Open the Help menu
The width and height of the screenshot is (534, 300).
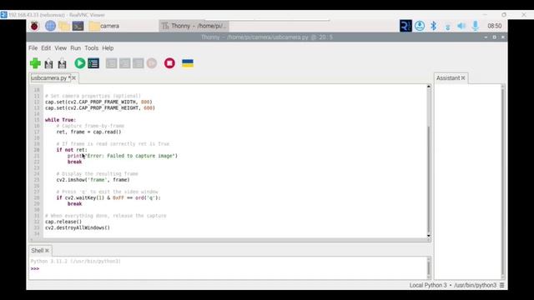pos(108,48)
